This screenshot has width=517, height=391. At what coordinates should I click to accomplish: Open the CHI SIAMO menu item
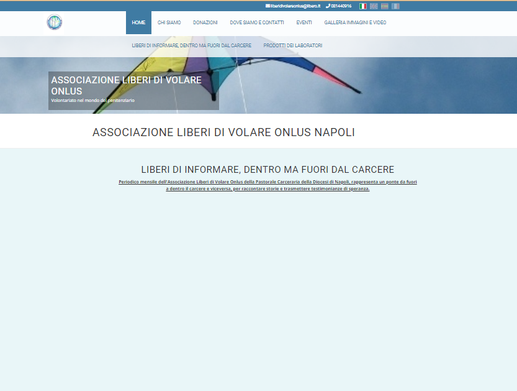[x=169, y=22]
